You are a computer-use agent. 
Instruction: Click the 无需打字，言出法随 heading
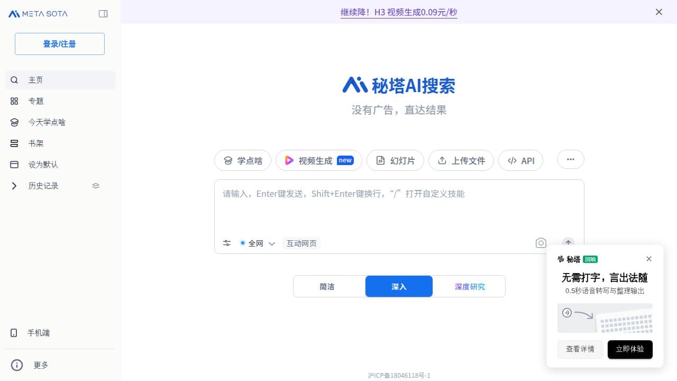[605, 278]
